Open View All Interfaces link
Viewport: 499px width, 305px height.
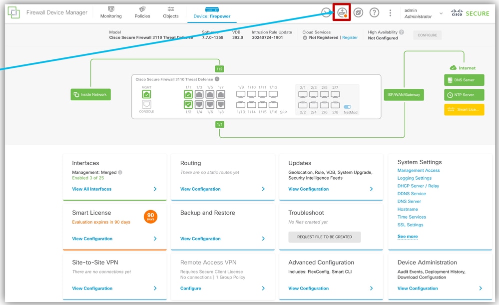[91, 189]
